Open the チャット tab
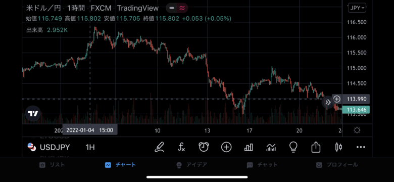Image resolution: width=394 pixels, height=182 pixels. pos(262,165)
